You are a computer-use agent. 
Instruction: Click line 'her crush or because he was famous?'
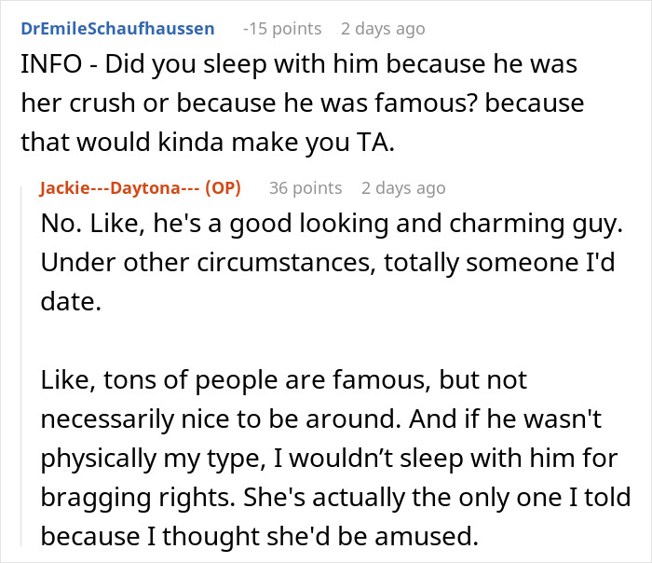[301, 103]
